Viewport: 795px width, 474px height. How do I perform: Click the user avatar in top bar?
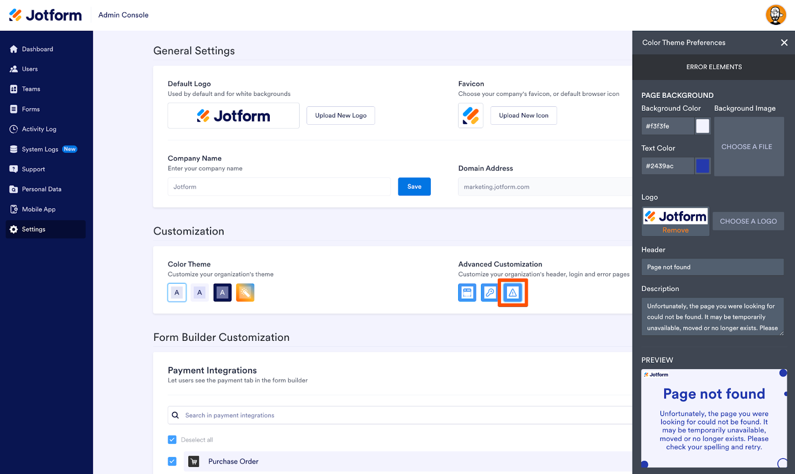775,15
